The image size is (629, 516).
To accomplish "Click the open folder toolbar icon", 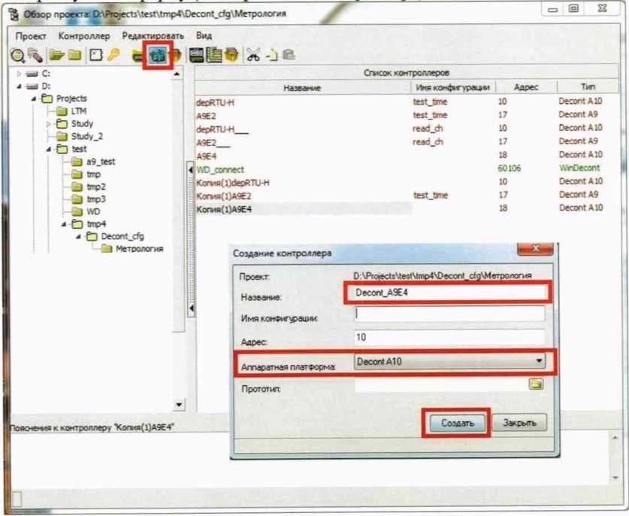I will (x=56, y=55).
